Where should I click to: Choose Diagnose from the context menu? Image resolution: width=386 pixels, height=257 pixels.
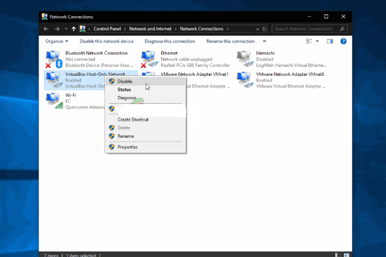pos(145,98)
